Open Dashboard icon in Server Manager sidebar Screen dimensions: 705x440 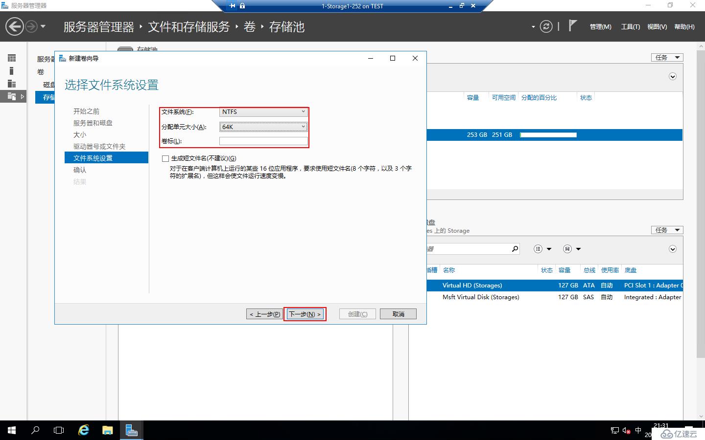pyautogui.click(x=12, y=58)
